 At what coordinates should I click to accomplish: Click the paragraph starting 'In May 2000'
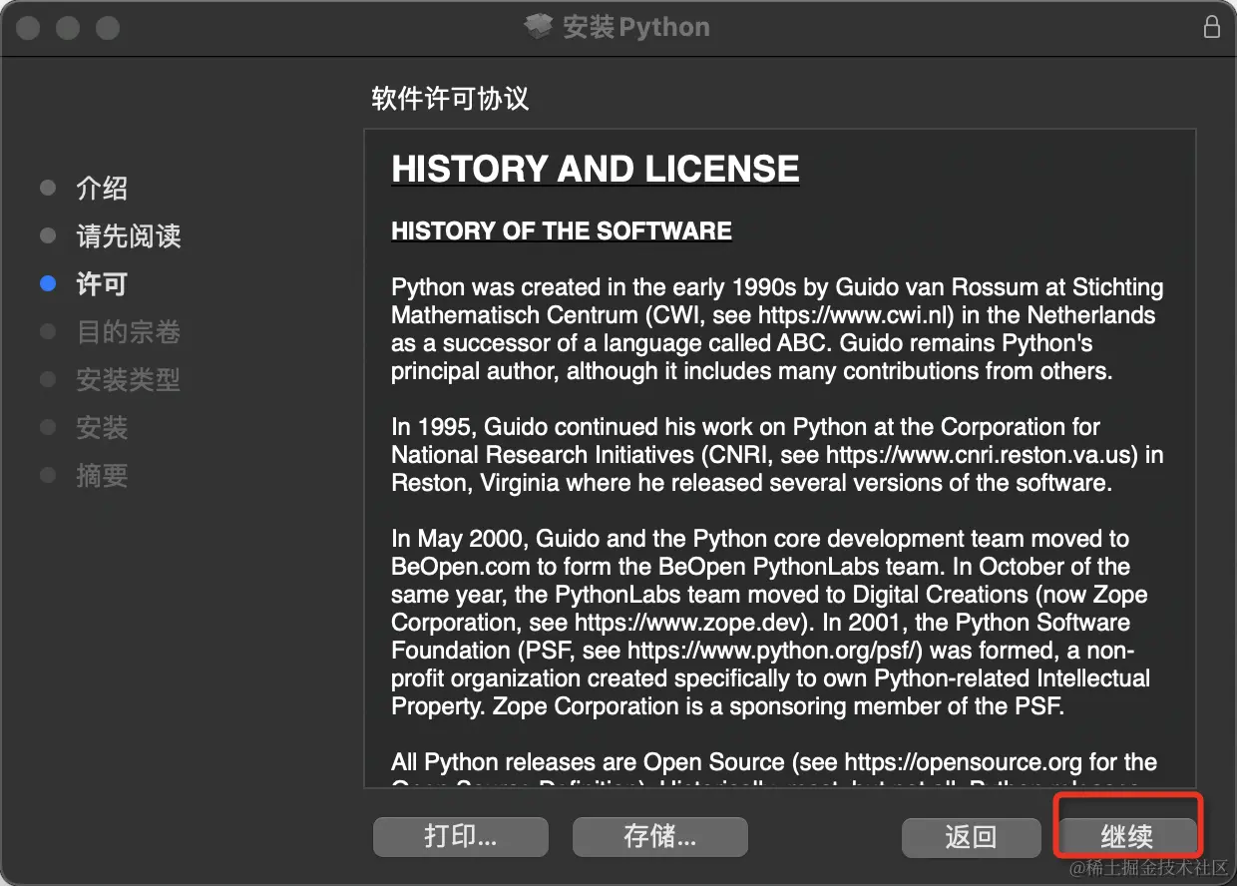(x=770, y=623)
